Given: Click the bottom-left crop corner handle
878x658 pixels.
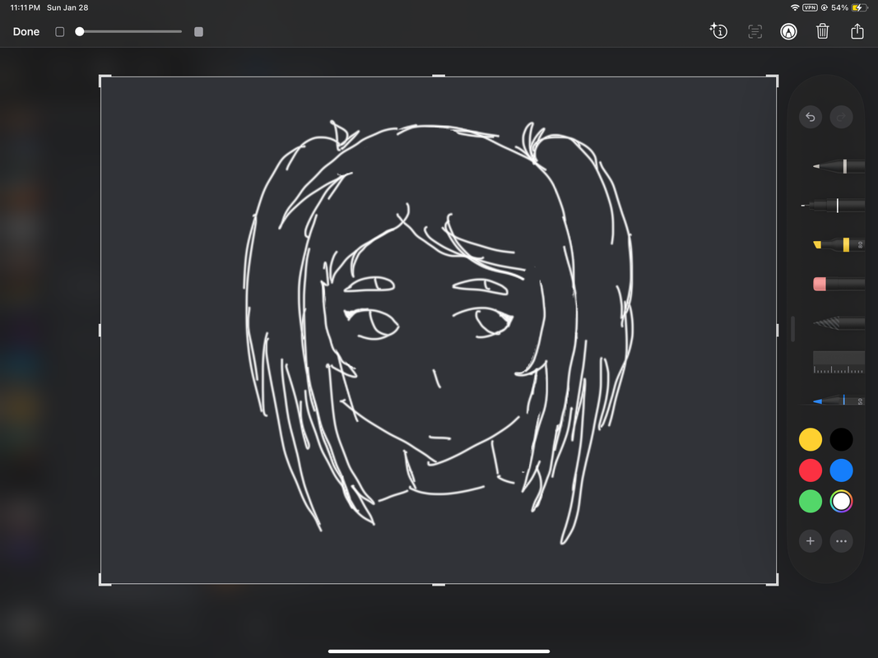Looking at the screenshot, I should [x=105, y=581].
